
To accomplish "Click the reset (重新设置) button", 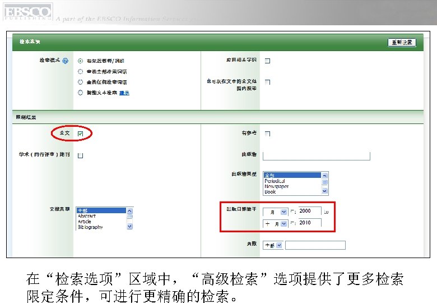I will (x=402, y=43).
